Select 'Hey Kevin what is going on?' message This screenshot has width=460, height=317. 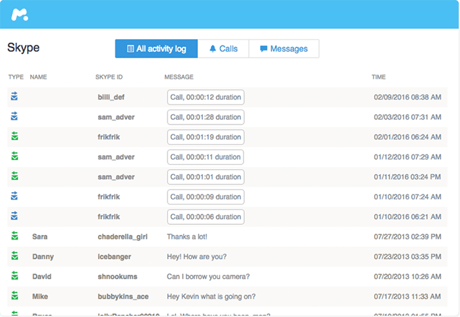(x=211, y=297)
